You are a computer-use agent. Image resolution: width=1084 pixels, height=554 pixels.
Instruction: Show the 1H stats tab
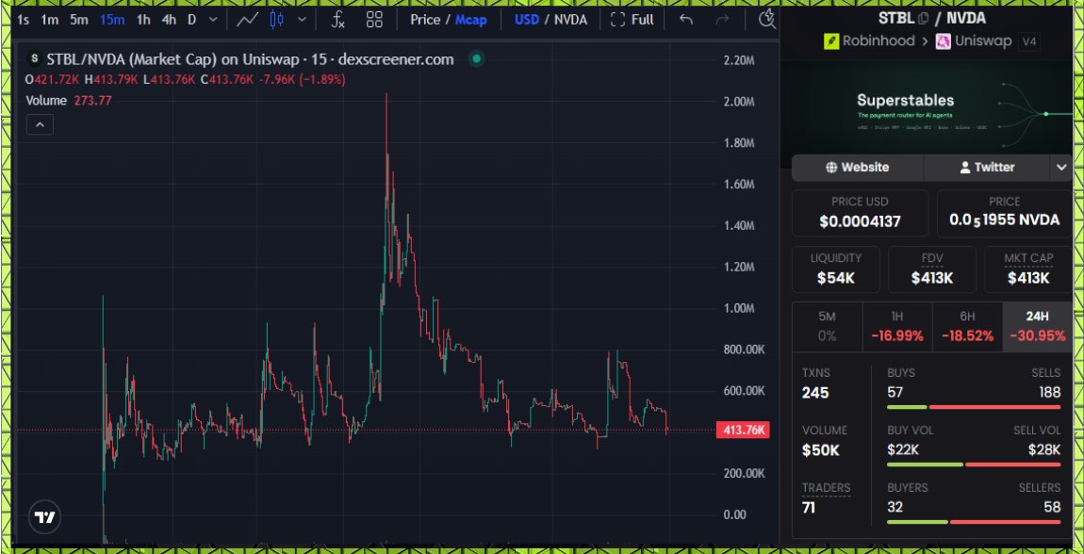coord(897,327)
